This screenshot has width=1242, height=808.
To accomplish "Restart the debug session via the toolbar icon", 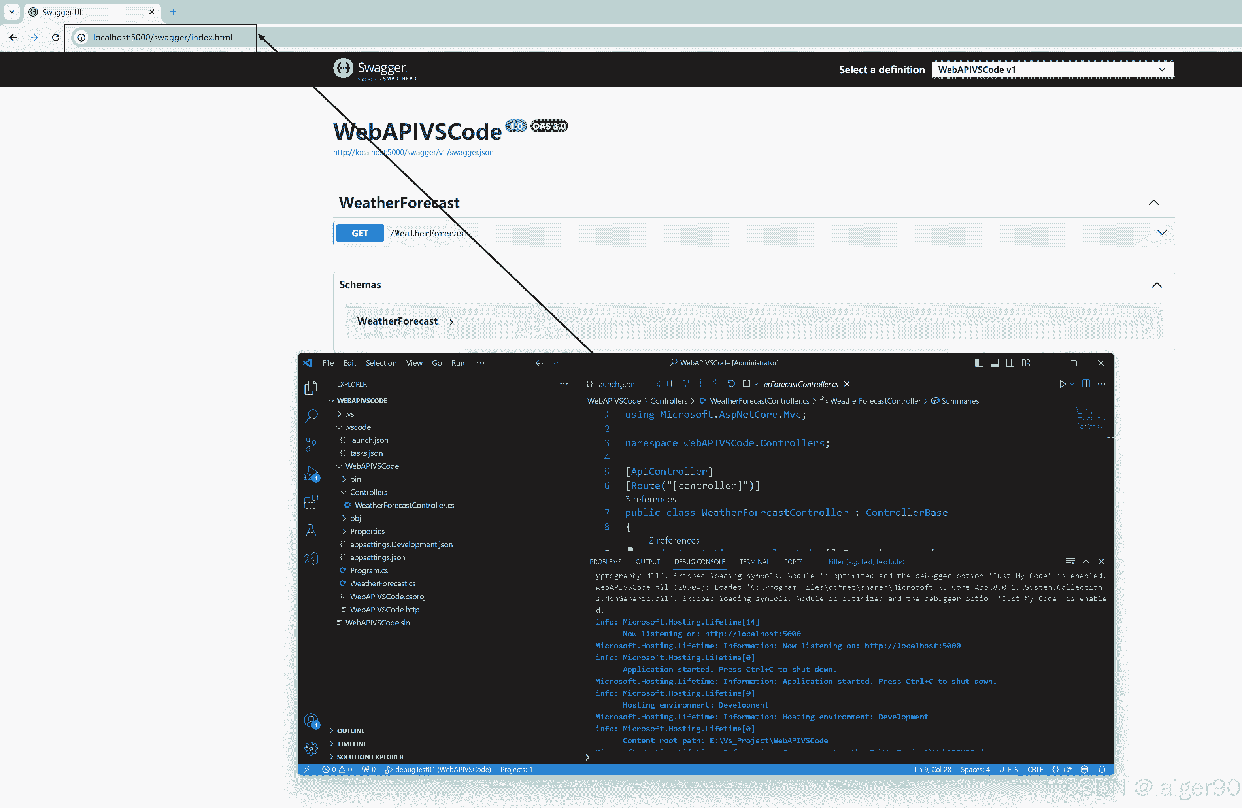I will (731, 384).
